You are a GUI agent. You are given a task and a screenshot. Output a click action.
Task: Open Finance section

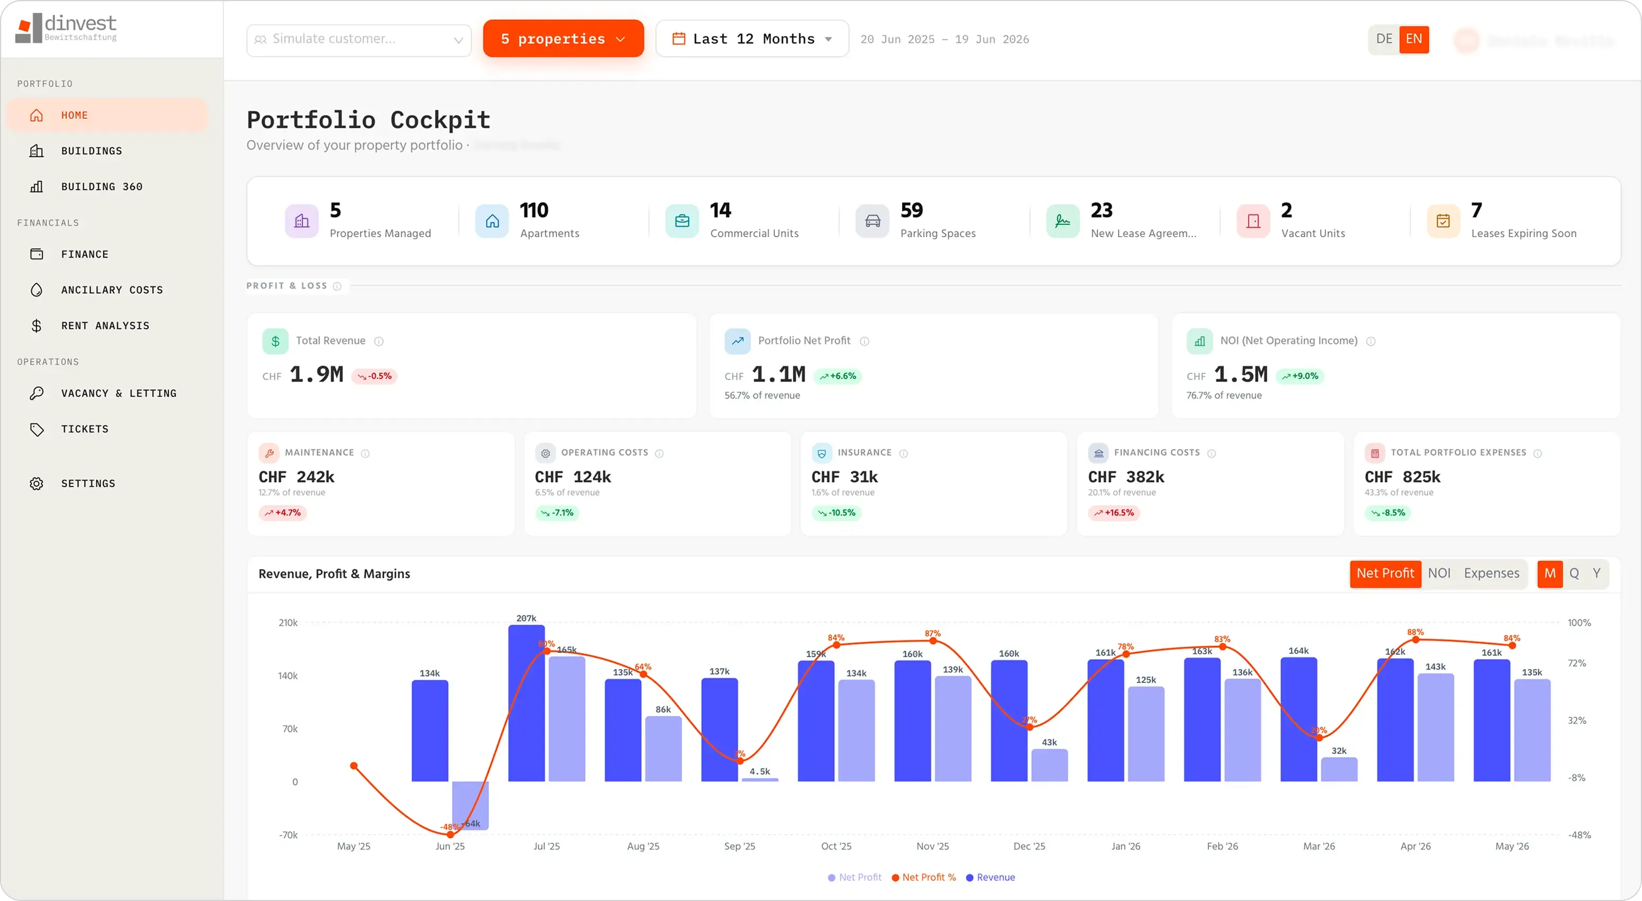[x=107, y=255]
